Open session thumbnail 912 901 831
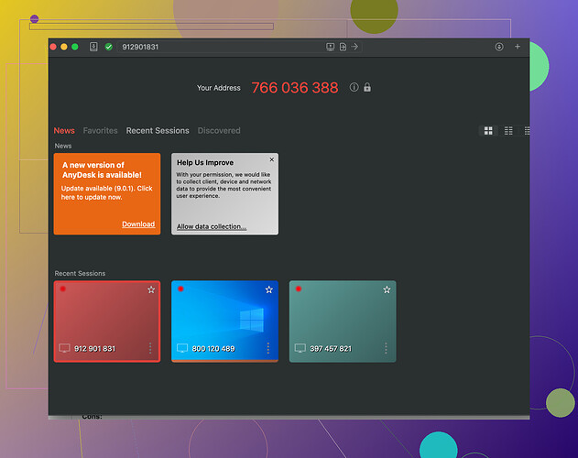The width and height of the screenshot is (578, 458). pos(107,322)
